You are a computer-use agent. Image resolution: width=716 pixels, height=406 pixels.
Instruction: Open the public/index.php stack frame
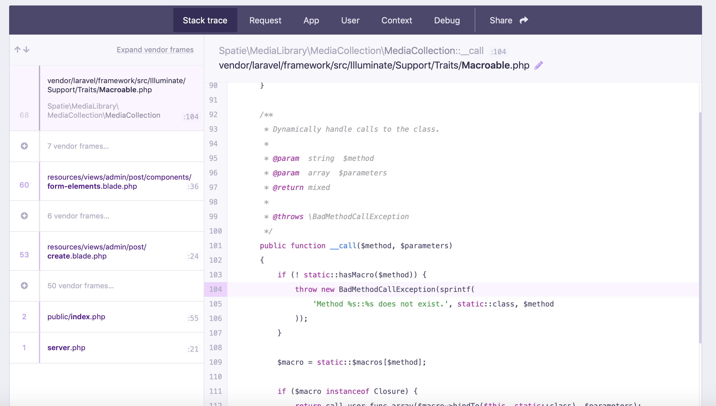pyautogui.click(x=76, y=316)
